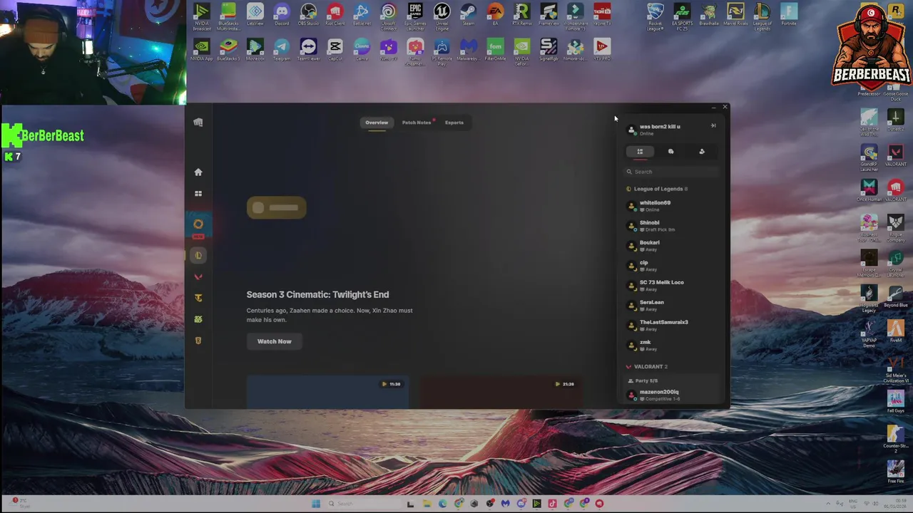Select the Legends of Runeterra sidebar icon

pos(198,341)
